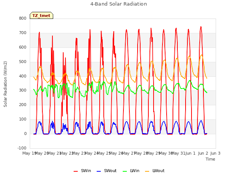Click the 700 y-axis tick label
The image size is (238, 178).
pos(23,33)
